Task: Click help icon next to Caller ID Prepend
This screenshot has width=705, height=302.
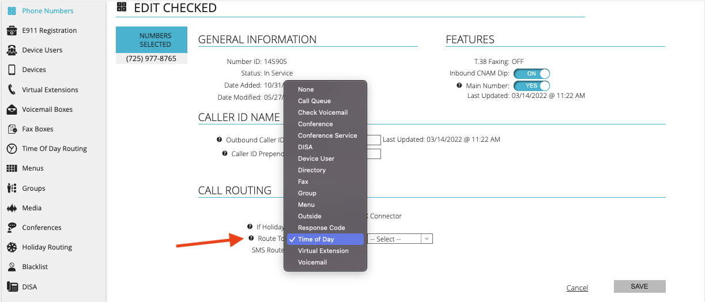Action: pos(225,153)
